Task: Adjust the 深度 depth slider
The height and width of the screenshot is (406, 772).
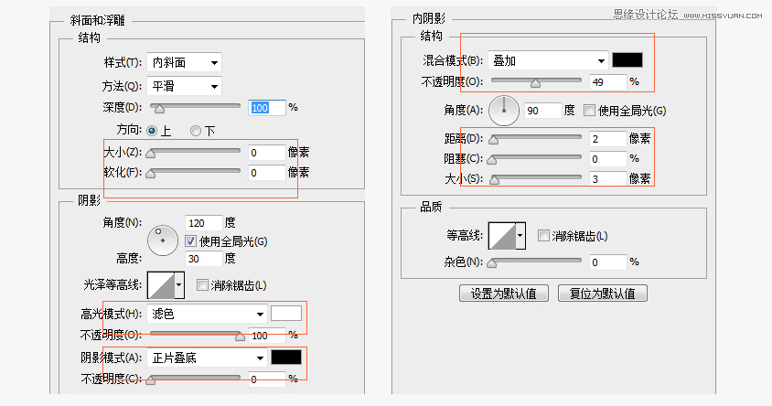Action: pyautogui.click(x=195, y=107)
